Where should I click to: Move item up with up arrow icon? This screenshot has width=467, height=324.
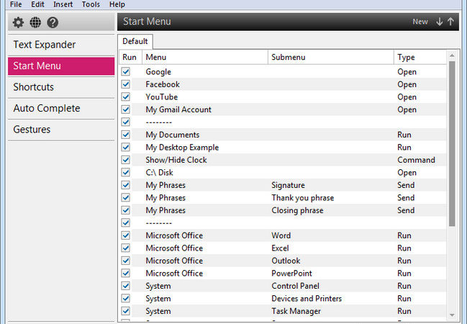coord(450,22)
